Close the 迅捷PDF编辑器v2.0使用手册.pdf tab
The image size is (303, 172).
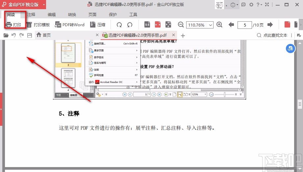(x=173, y=35)
